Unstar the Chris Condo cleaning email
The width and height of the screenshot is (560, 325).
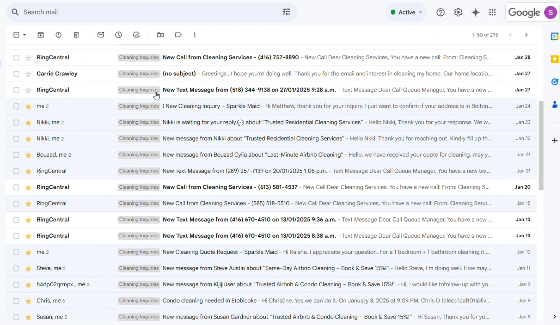28,301
